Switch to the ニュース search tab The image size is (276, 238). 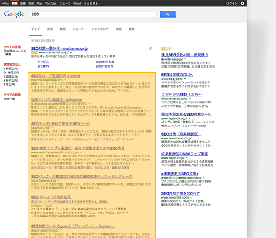(x=78, y=29)
